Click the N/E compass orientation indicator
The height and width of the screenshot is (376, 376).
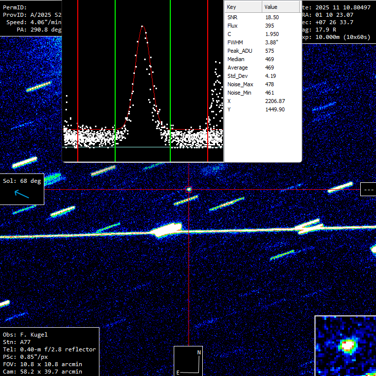188,362
